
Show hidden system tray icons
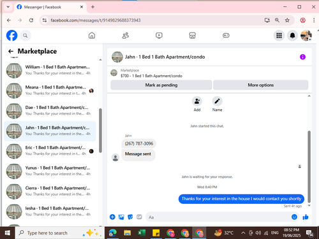[x=243, y=233]
